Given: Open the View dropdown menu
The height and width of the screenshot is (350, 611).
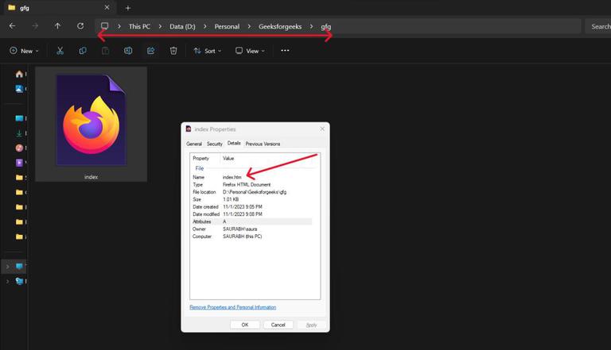Looking at the screenshot, I should (x=250, y=51).
